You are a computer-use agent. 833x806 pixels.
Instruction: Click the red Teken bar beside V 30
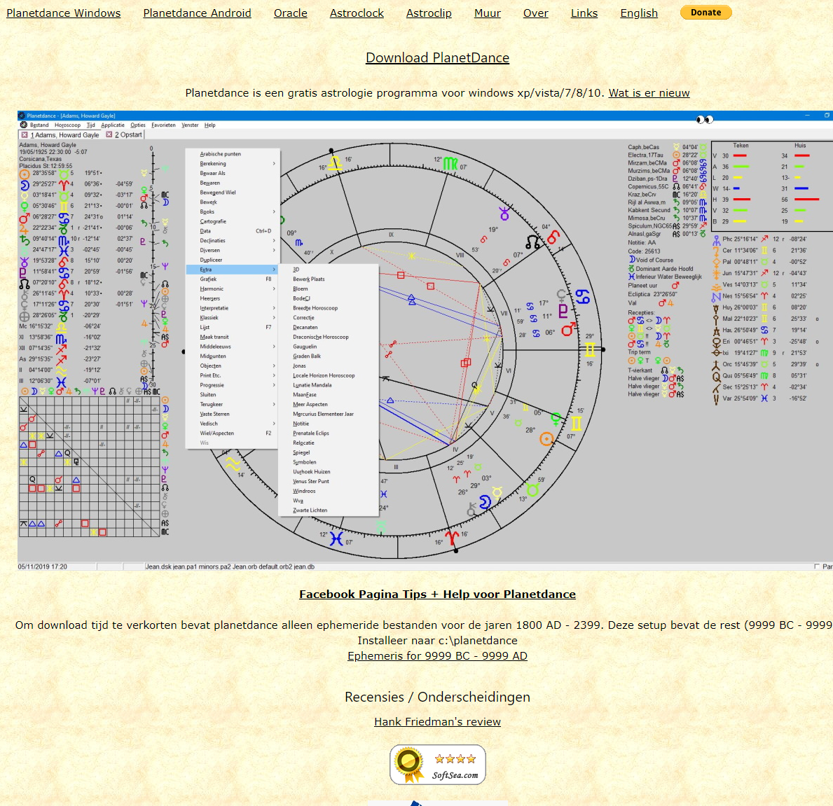coord(740,155)
